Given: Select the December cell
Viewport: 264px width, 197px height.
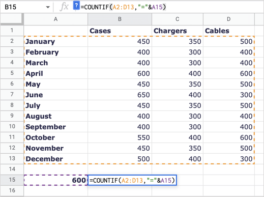Looking at the screenshot, I should click(x=55, y=159).
